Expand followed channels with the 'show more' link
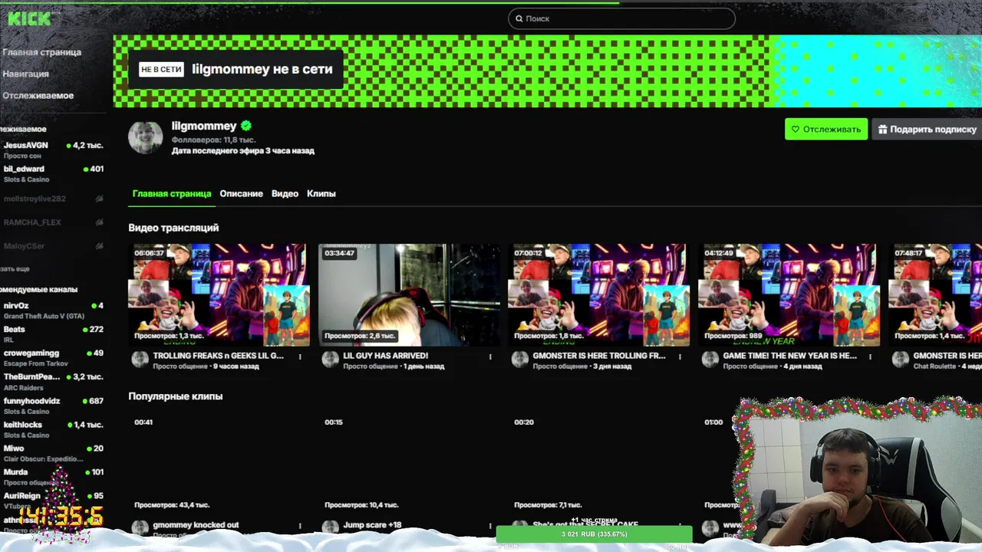This screenshot has width=982, height=552. point(15,269)
